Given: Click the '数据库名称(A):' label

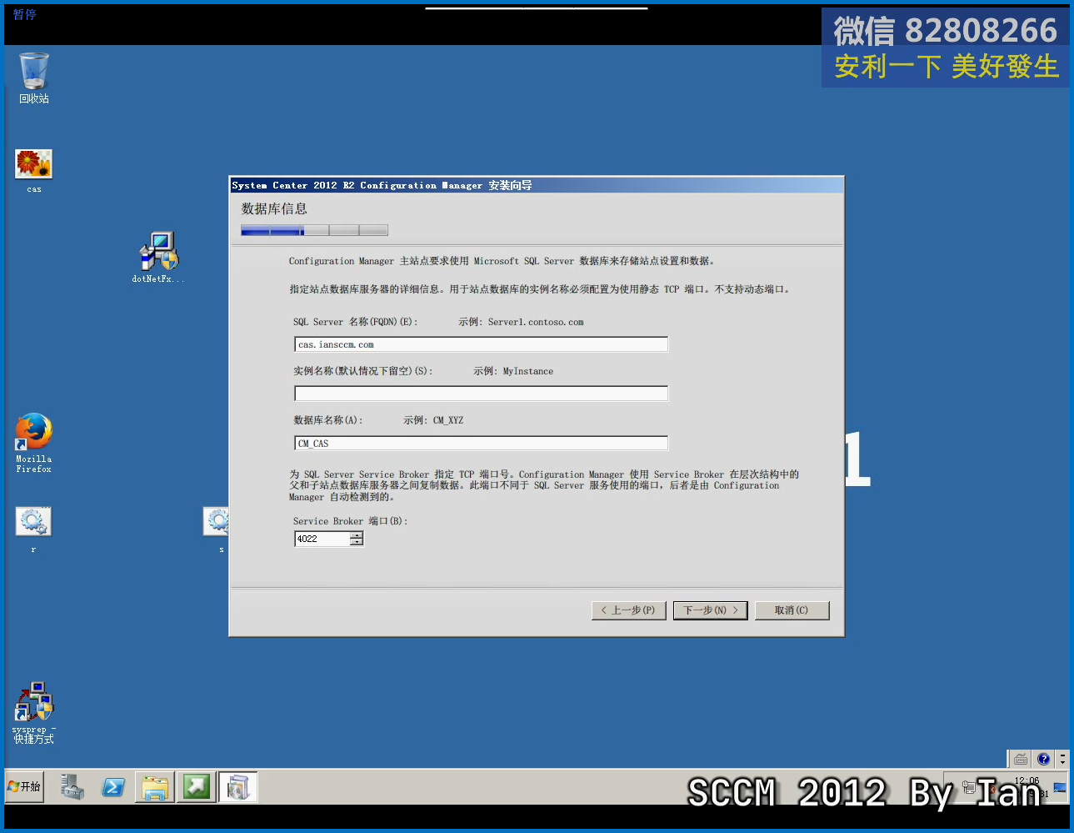Looking at the screenshot, I should [x=327, y=420].
